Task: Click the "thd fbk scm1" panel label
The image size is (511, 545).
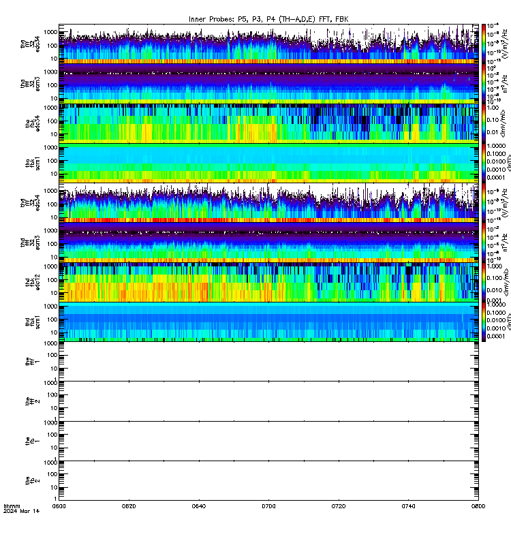Action: (33, 322)
